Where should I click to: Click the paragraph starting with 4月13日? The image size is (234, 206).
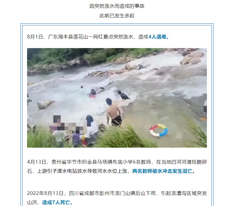117,166
